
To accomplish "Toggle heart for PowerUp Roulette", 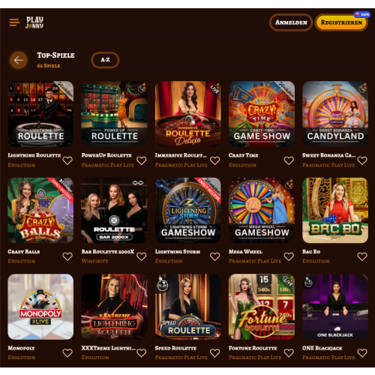I will point(141,160).
